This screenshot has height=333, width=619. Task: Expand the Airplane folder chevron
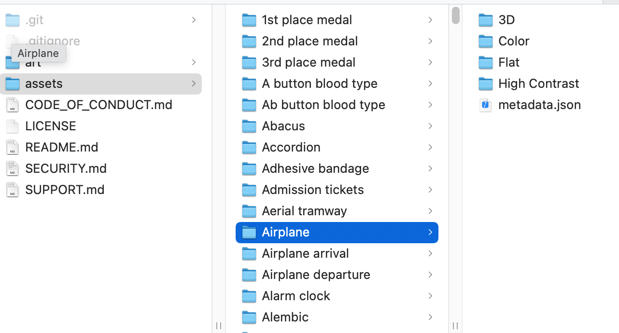pos(430,232)
